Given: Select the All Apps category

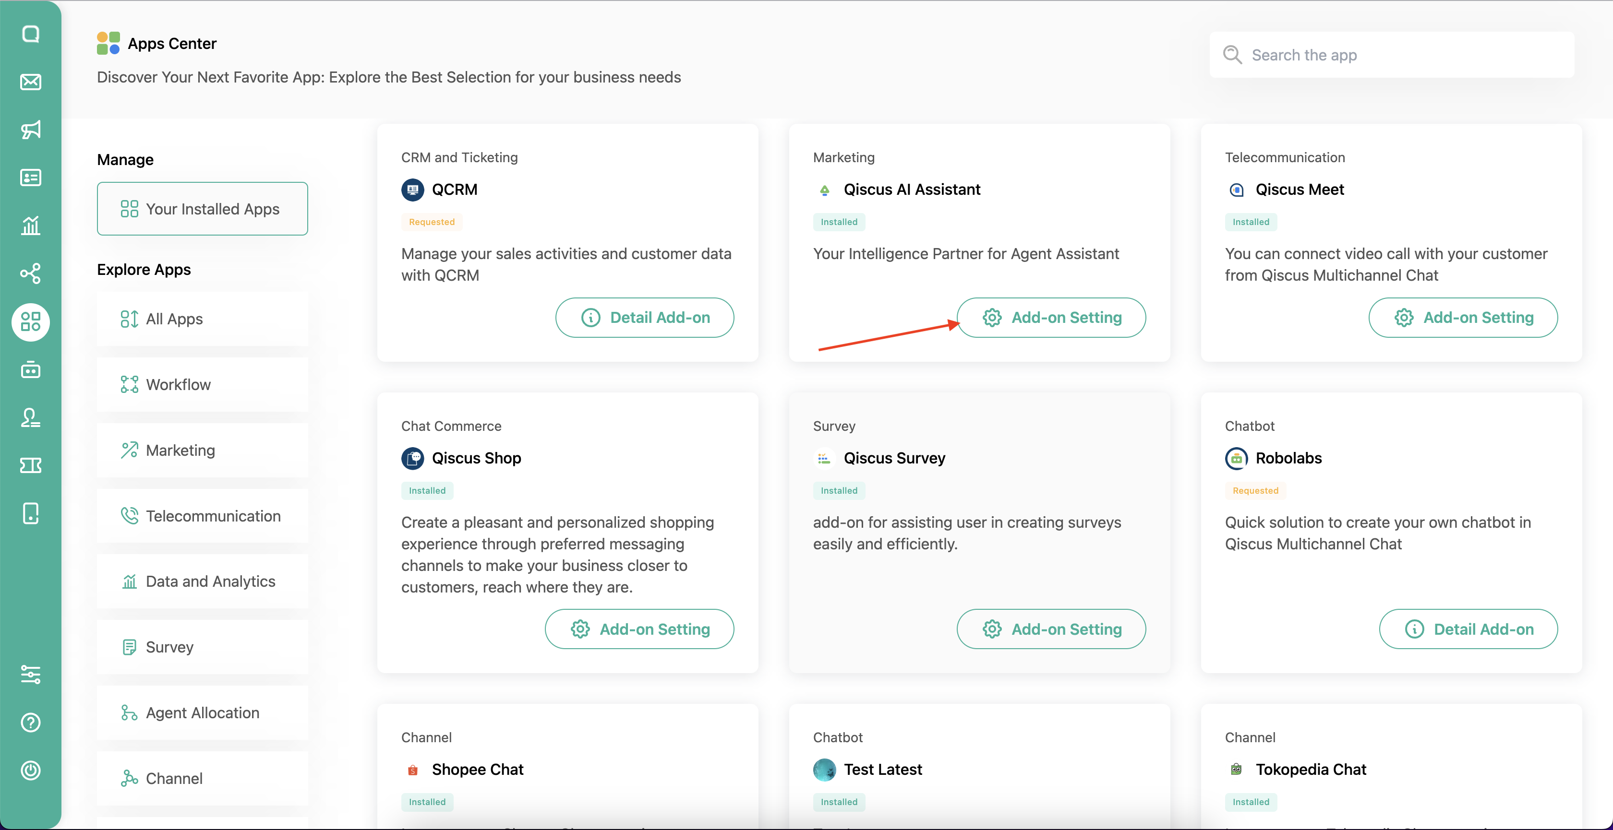Looking at the screenshot, I should 202,319.
